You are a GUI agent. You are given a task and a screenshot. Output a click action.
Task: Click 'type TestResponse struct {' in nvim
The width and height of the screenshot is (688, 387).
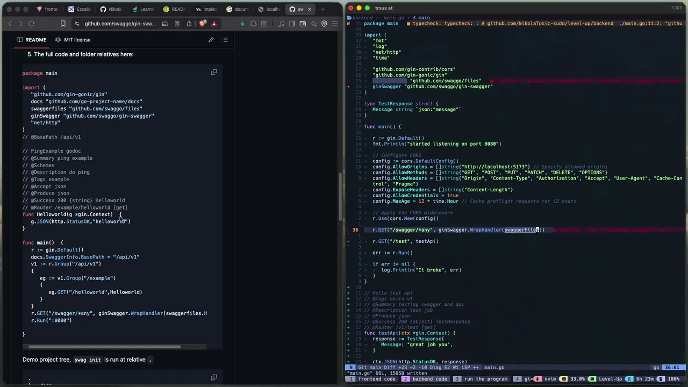(401, 104)
